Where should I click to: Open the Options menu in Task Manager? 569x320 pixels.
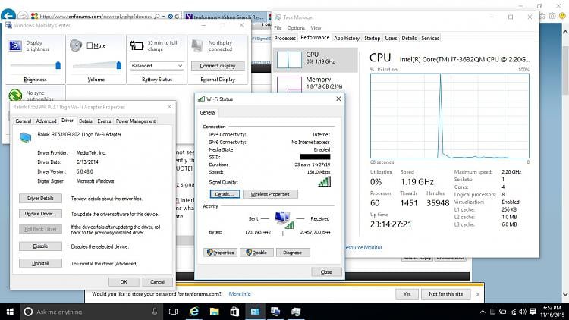point(296,28)
